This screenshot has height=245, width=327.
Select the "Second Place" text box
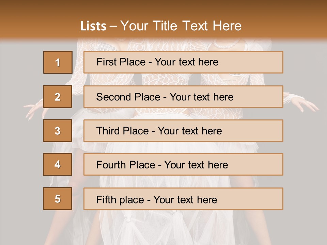tap(183, 97)
